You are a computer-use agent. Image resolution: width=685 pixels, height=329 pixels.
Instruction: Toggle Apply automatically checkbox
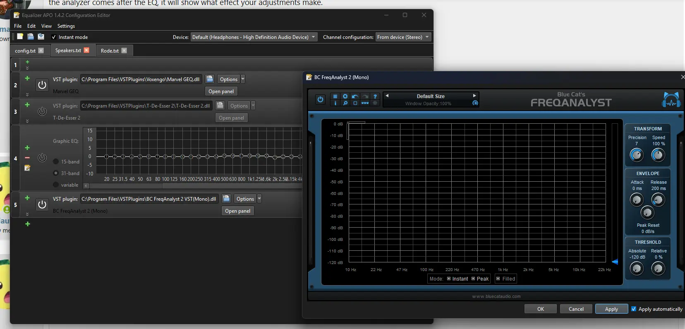pos(634,309)
